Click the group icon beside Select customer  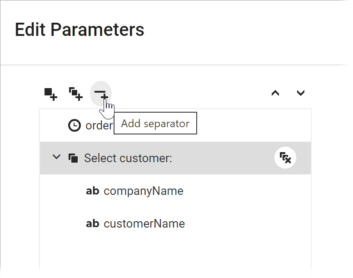click(73, 158)
